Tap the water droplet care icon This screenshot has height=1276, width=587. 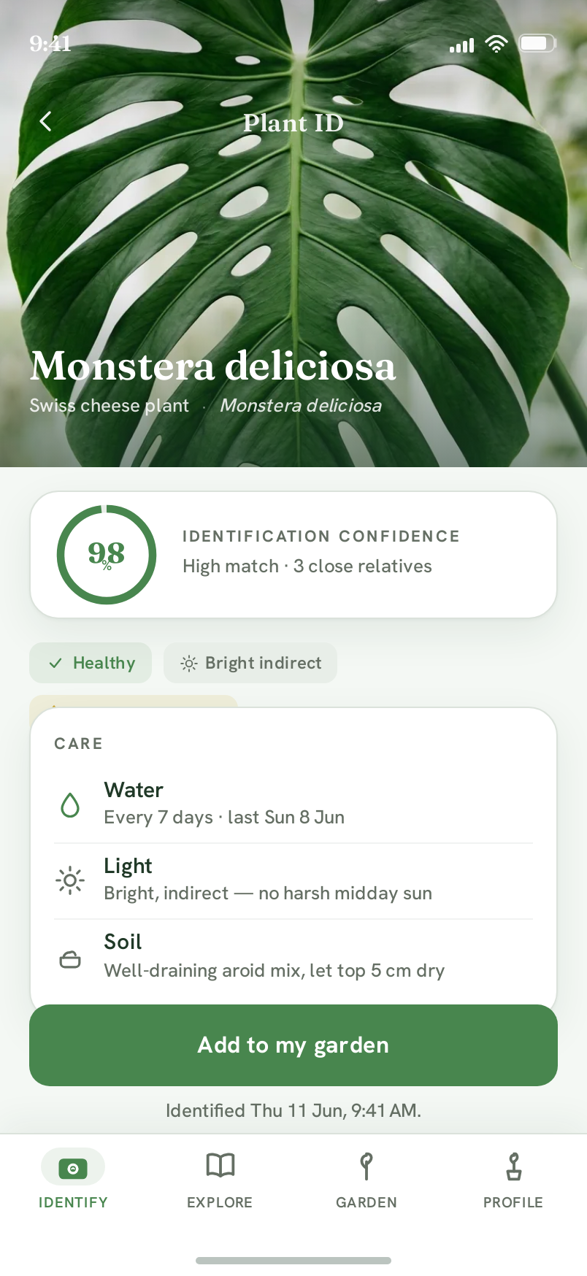pos(70,805)
